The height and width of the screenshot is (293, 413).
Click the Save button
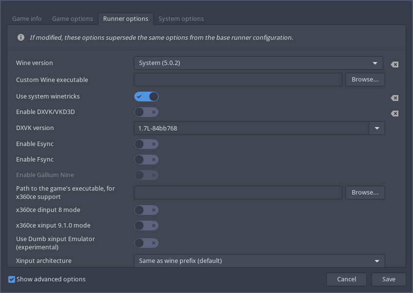coord(389,279)
